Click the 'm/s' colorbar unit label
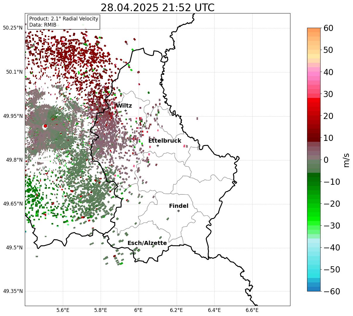This screenshot has width=353, height=316. (347, 160)
